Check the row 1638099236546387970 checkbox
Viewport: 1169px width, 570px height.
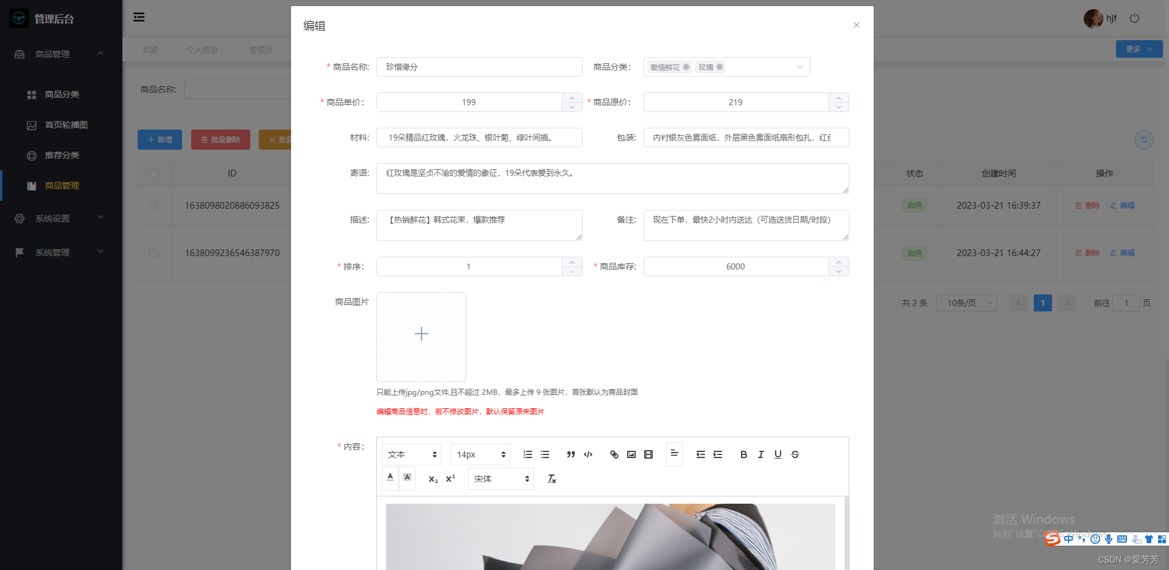tap(153, 253)
